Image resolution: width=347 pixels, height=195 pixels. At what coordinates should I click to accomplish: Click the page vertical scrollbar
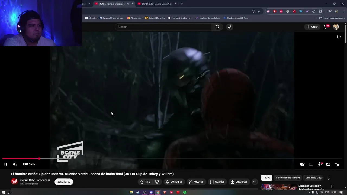[346, 34]
